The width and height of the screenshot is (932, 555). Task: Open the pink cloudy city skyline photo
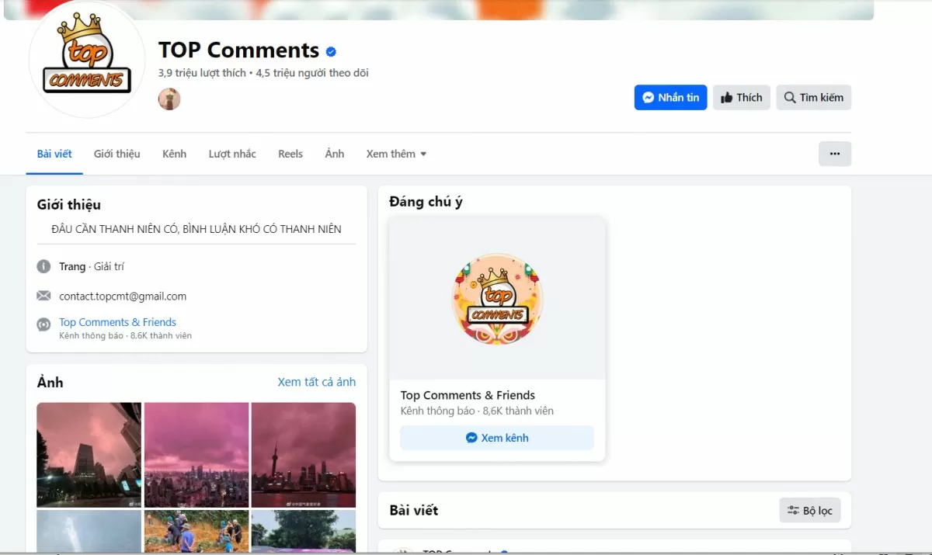click(196, 454)
